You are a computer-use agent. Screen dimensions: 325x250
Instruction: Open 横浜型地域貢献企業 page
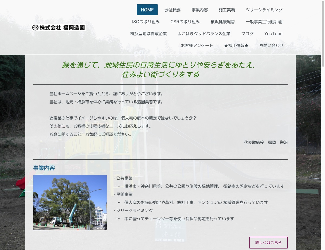coord(148,34)
